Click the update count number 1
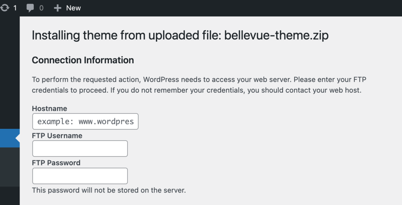The height and width of the screenshot is (205, 402). pos(15,8)
